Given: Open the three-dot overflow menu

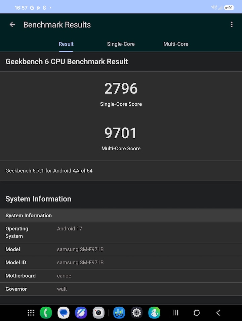Looking at the screenshot, I should click(232, 25).
